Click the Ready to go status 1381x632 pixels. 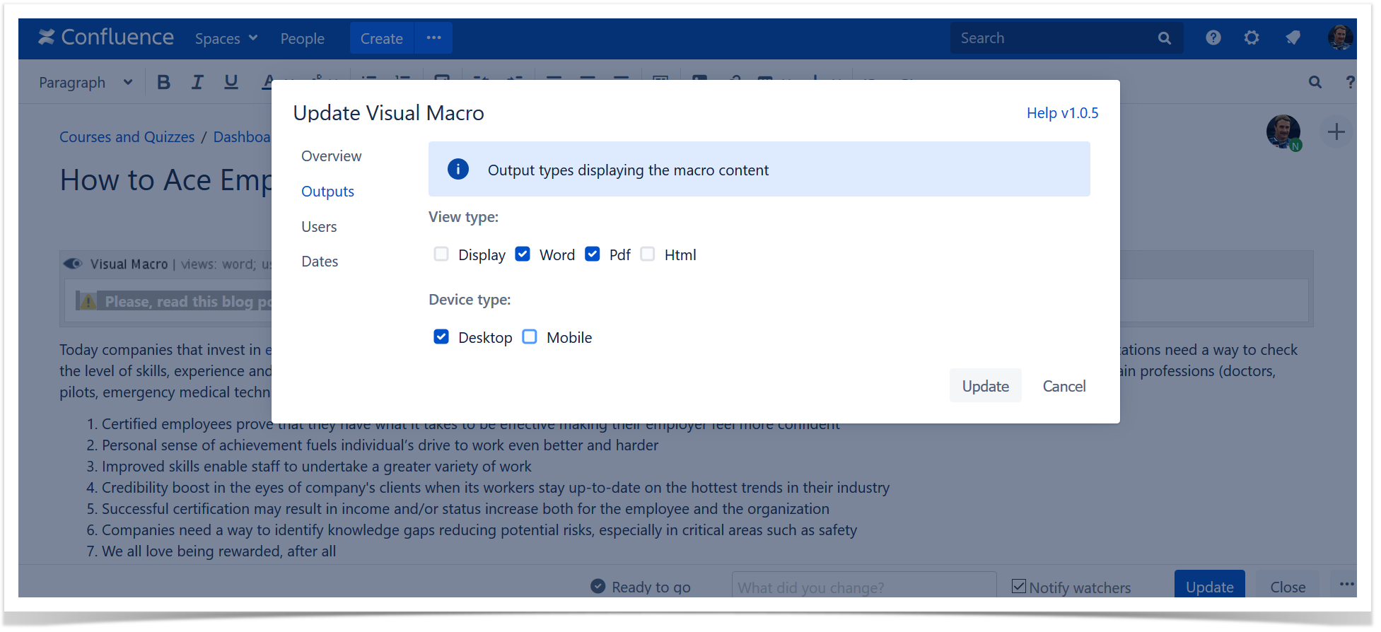641,587
